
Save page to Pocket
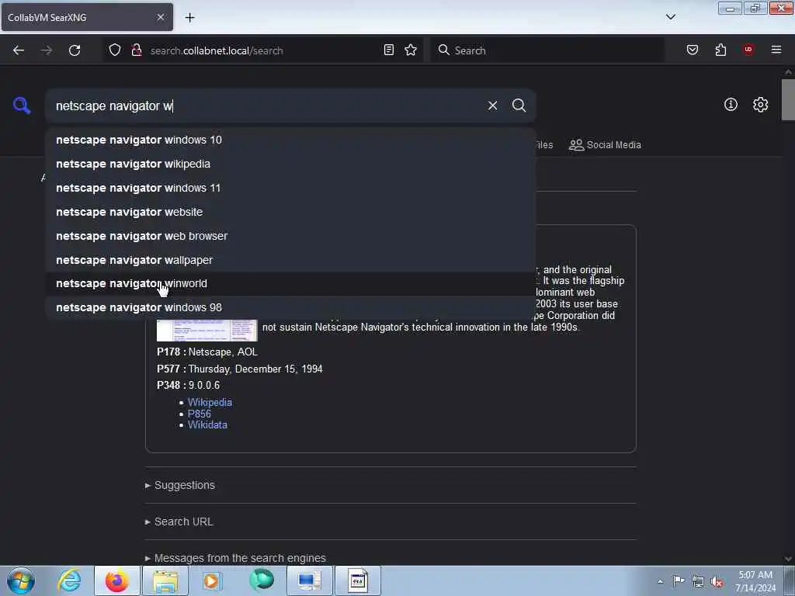coord(693,50)
